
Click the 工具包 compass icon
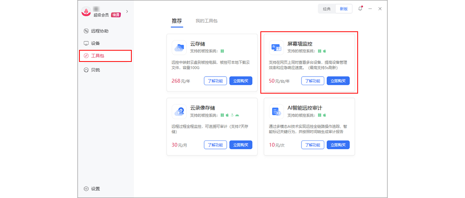tap(86, 56)
